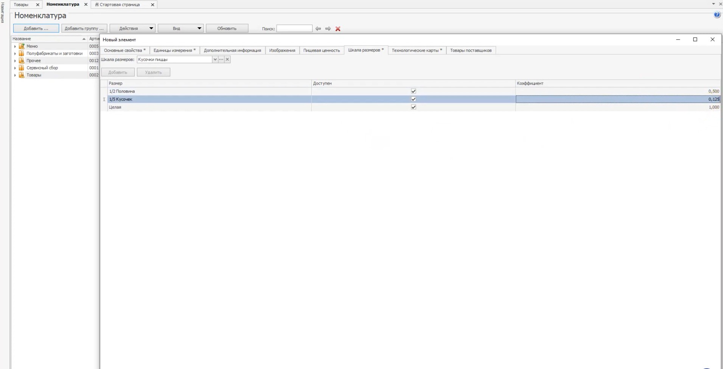Click the 1,000 coefficient value

[714, 107]
